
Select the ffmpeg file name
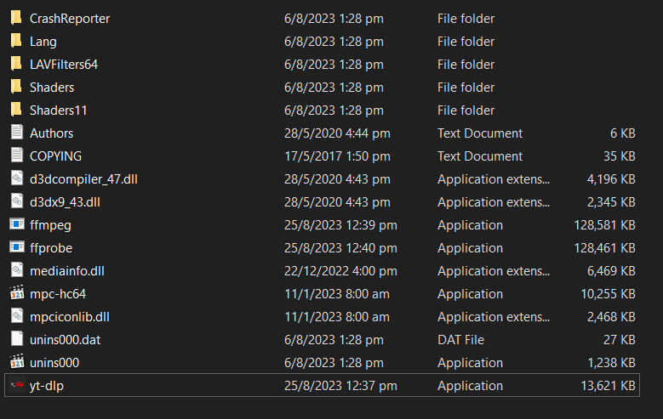[51, 225]
